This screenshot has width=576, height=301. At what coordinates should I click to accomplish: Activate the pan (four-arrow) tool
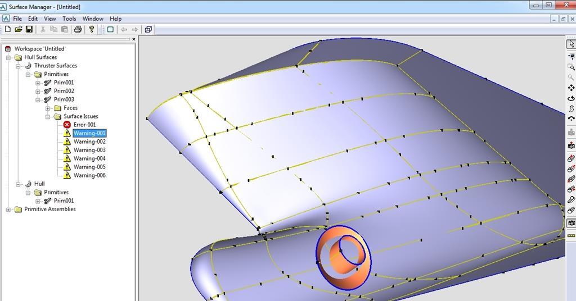tap(571, 88)
